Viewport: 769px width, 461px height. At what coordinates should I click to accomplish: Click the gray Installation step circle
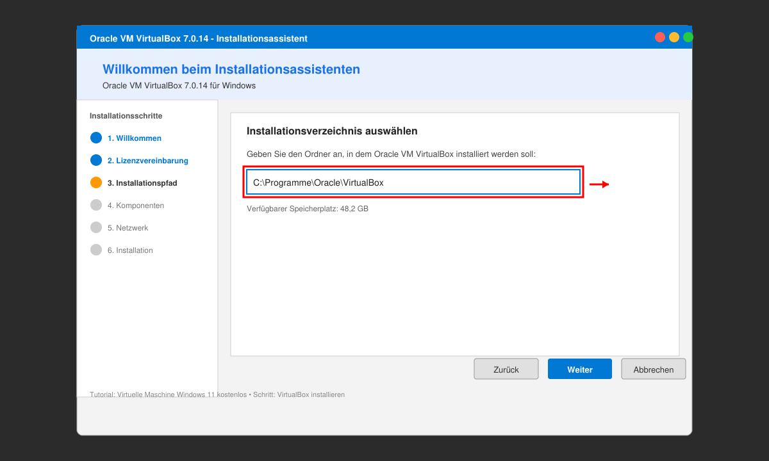pyautogui.click(x=96, y=250)
